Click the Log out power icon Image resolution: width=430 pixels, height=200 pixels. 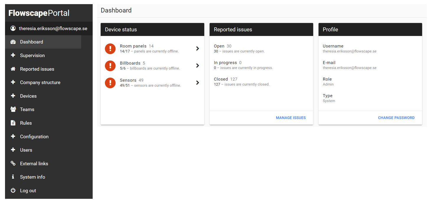(13, 191)
